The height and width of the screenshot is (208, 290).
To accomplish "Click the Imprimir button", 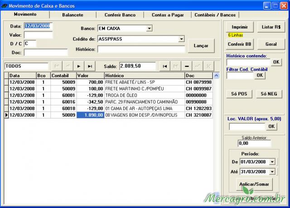I will tap(240, 27).
